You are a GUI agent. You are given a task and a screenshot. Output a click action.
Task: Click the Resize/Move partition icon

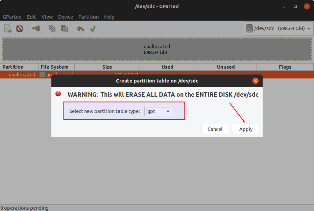[36, 29]
